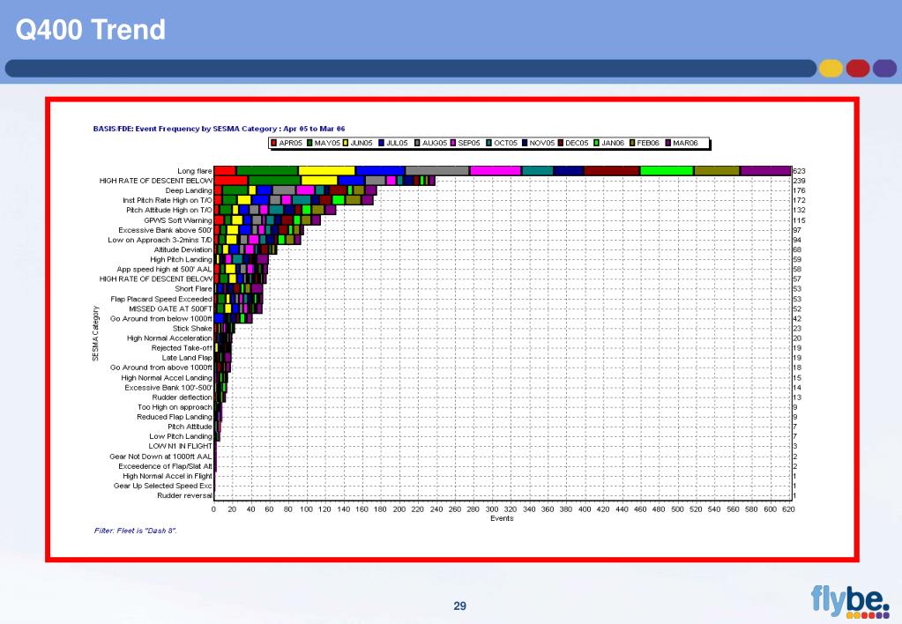Click the magenta SEP05 segment of Long flare bar
Viewport: 902px width, 624px height.
[x=496, y=171]
